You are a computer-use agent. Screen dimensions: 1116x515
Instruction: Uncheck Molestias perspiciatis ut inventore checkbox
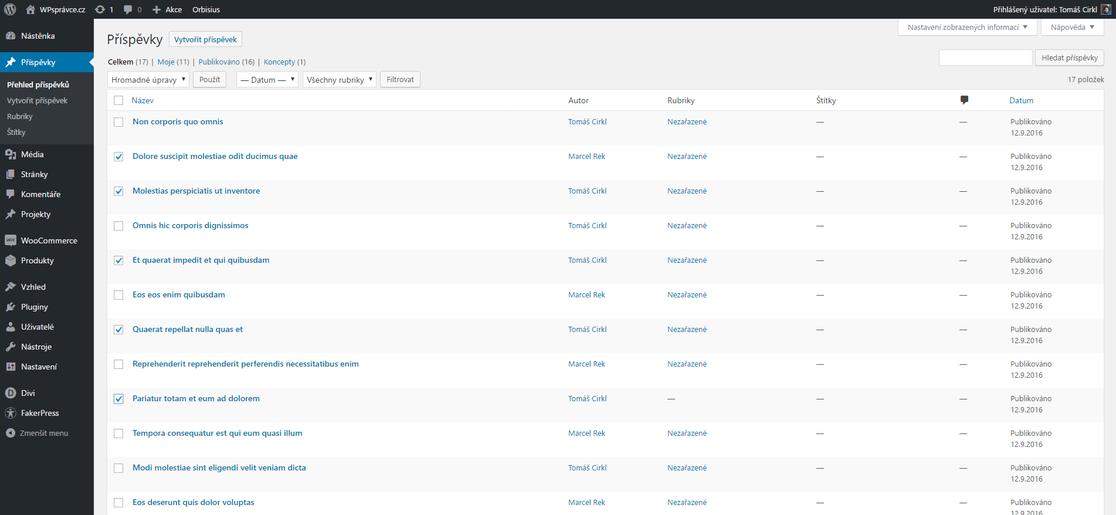[118, 191]
